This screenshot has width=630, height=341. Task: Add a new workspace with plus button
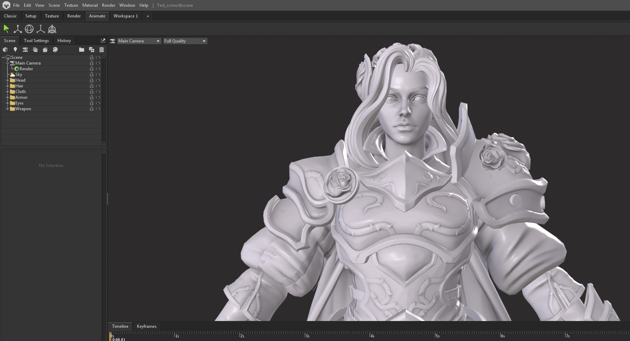click(148, 16)
